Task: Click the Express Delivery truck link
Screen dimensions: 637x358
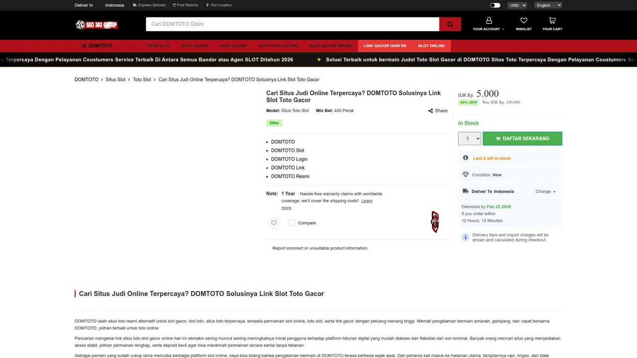Action: (149, 5)
